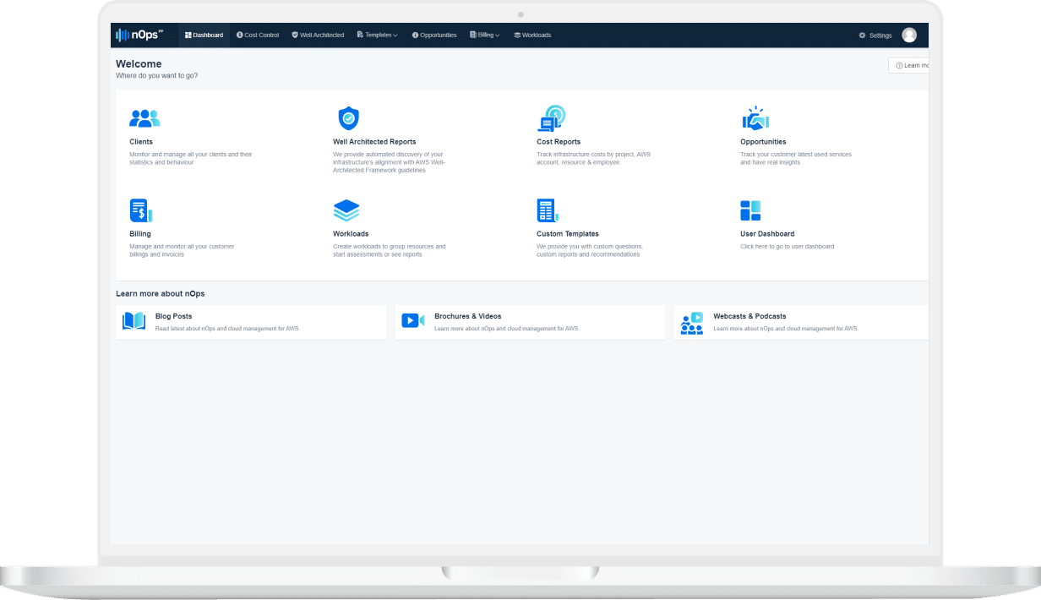Open the Clients card title
The height and width of the screenshot is (600, 1041).
[141, 142]
